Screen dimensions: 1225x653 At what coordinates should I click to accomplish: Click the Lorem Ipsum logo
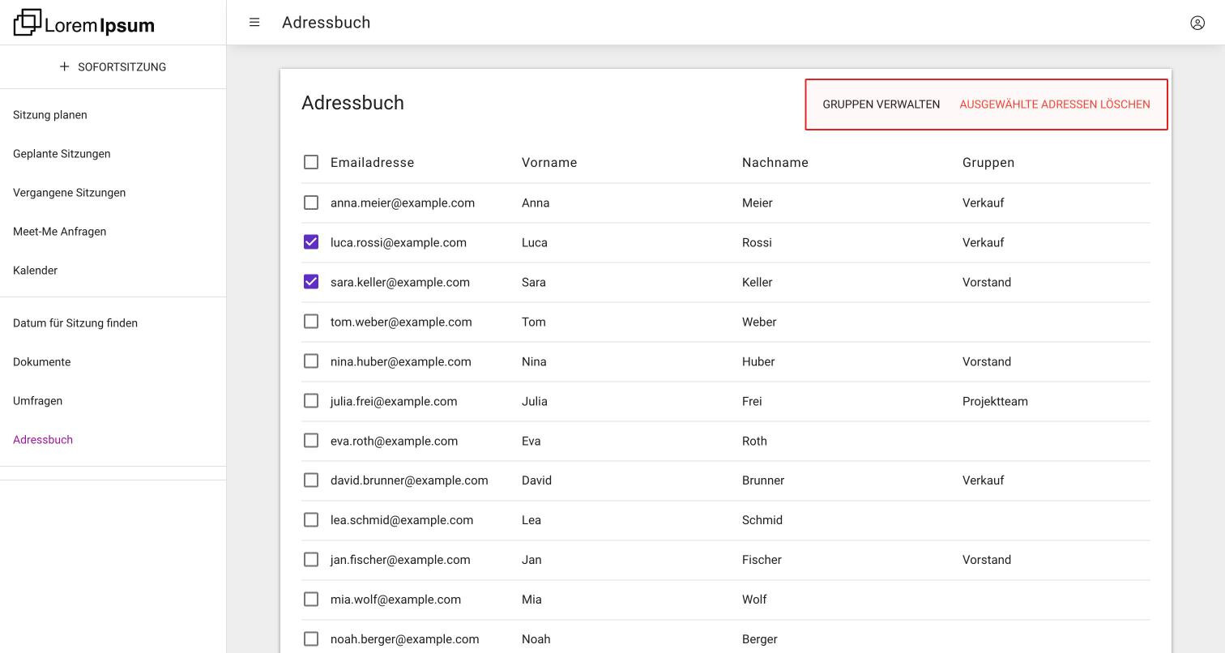click(84, 23)
